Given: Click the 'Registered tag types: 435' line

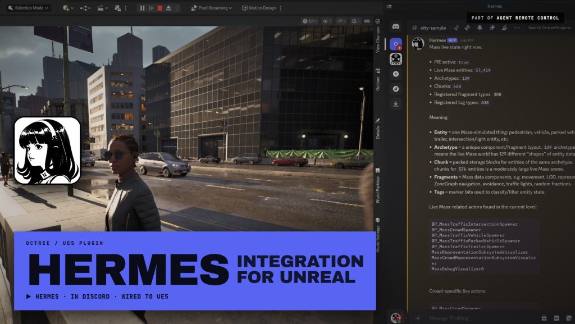Looking at the screenshot, I should [462, 103].
